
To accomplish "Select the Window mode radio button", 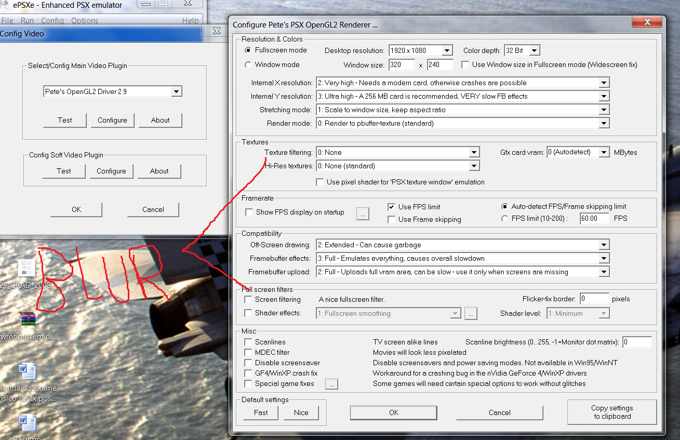I will tap(248, 65).
